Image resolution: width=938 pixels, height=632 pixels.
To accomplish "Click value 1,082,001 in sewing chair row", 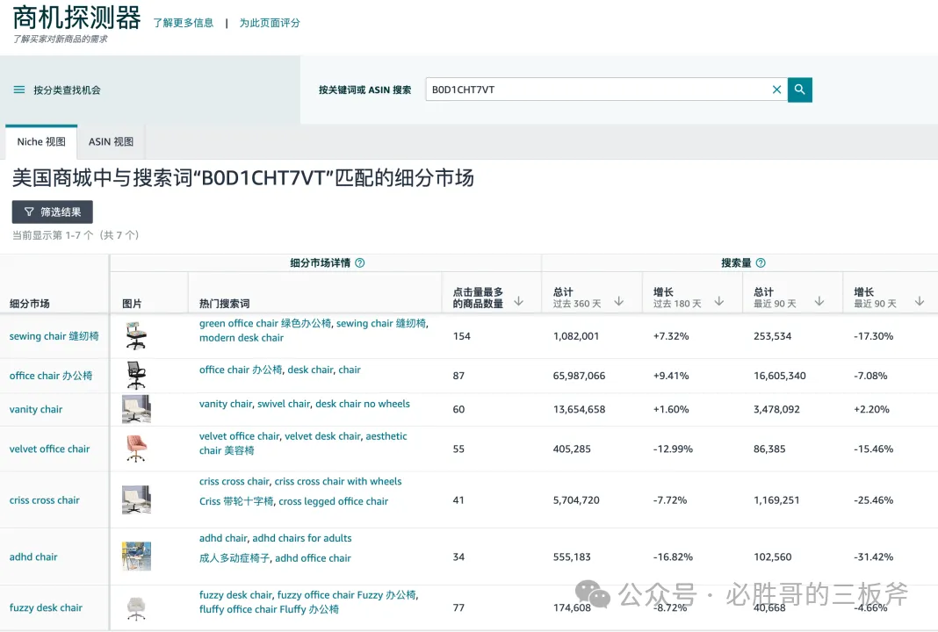I will tap(575, 336).
